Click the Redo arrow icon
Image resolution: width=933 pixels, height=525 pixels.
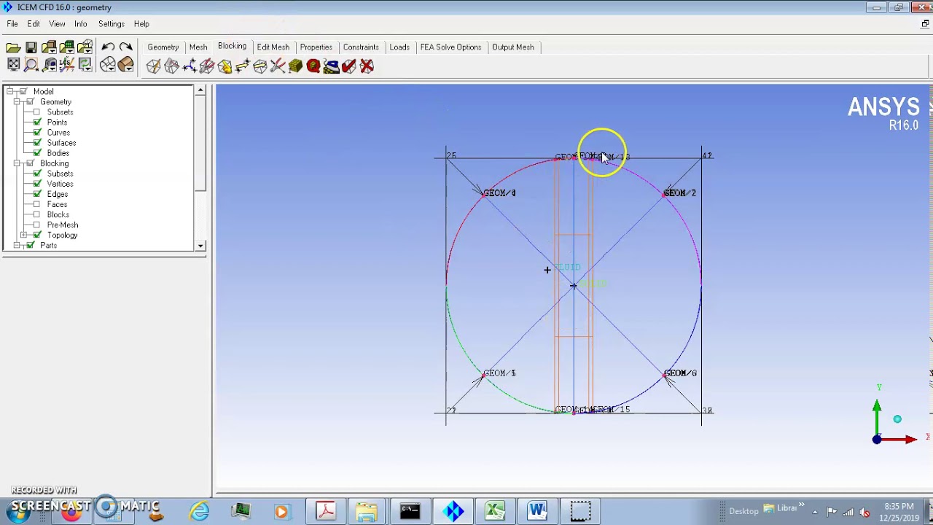coord(125,47)
